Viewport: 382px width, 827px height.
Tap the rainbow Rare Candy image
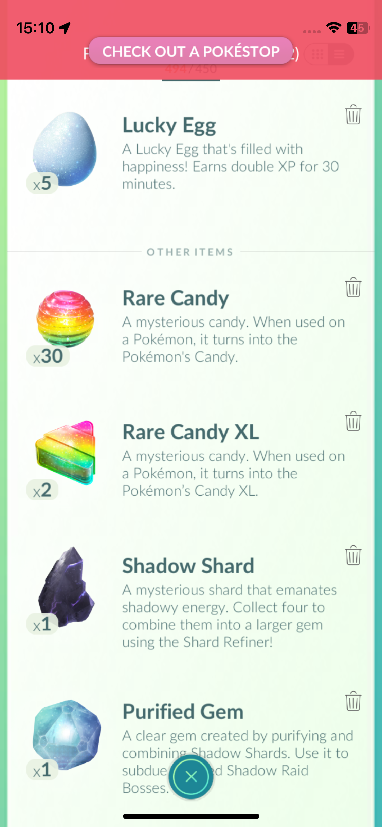coord(65,318)
